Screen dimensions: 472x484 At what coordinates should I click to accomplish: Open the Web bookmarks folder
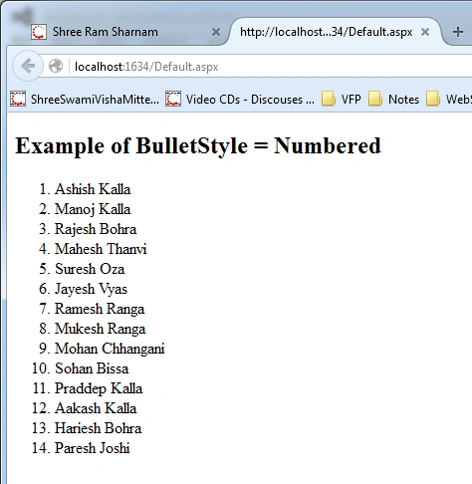449,100
